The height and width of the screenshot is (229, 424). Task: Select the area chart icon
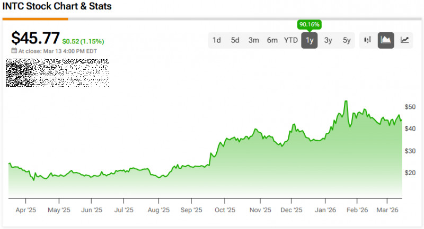pos(386,40)
